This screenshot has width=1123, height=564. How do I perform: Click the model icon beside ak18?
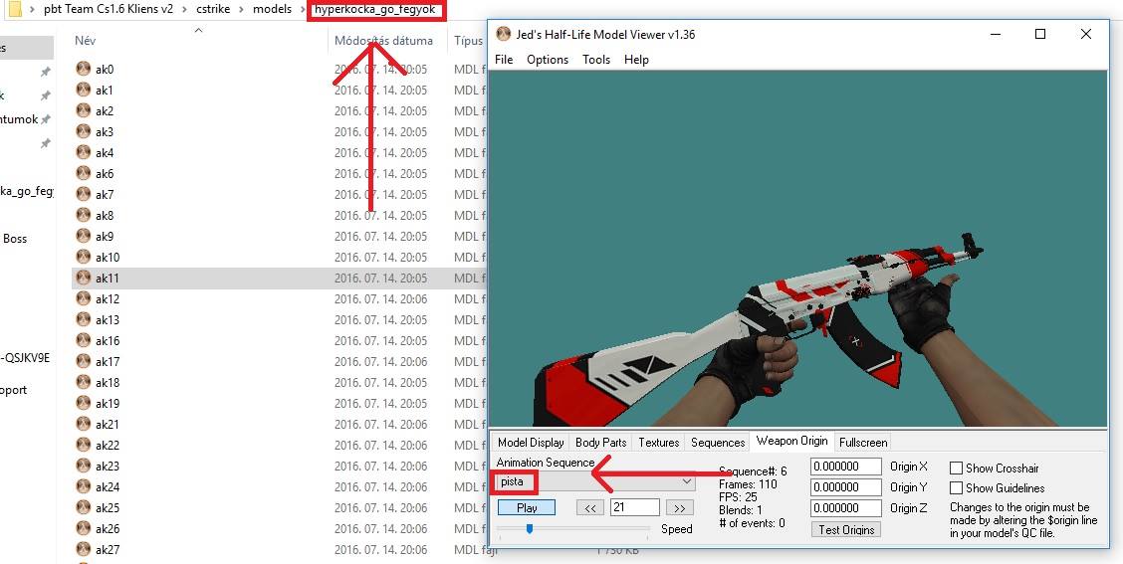click(83, 382)
